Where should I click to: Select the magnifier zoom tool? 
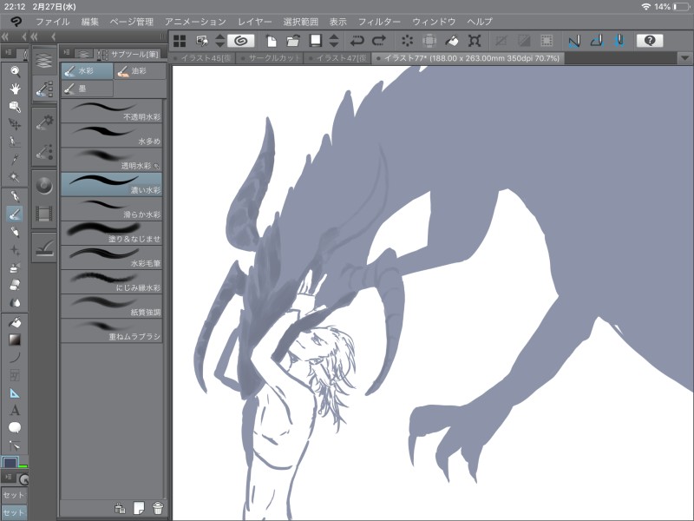(15, 72)
